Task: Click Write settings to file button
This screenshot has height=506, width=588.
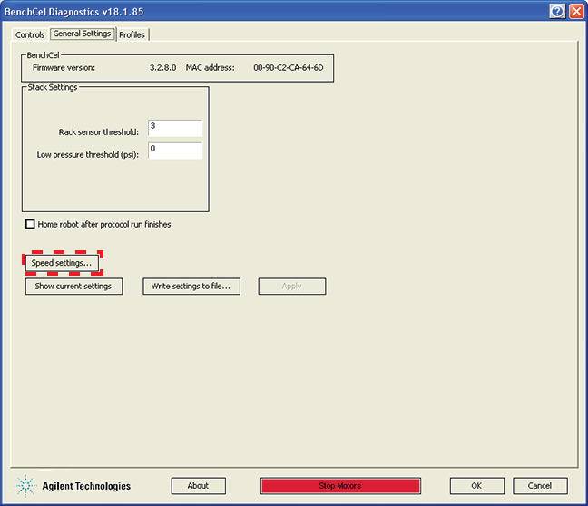Action: coord(191,287)
